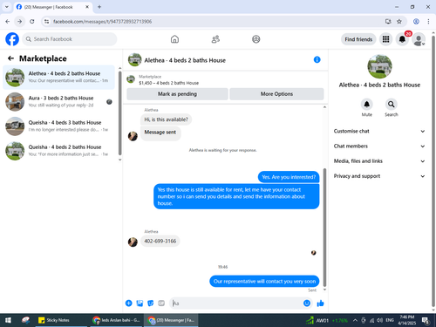Send a thumbs up like

click(321, 303)
